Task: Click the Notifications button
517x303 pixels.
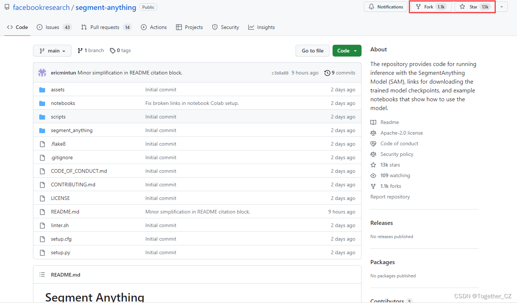Action: pyautogui.click(x=386, y=7)
